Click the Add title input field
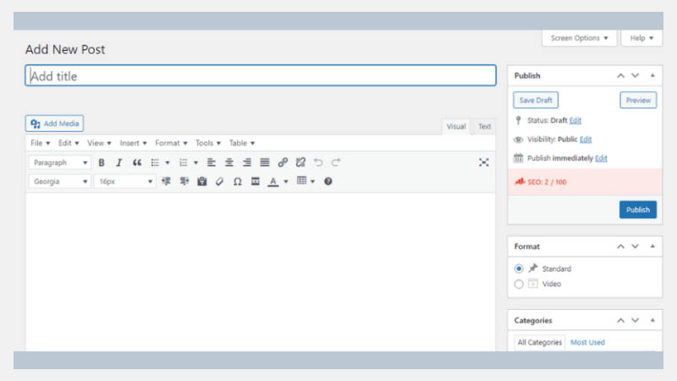The height and width of the screenshot is (381, 677). pos(261,76)
